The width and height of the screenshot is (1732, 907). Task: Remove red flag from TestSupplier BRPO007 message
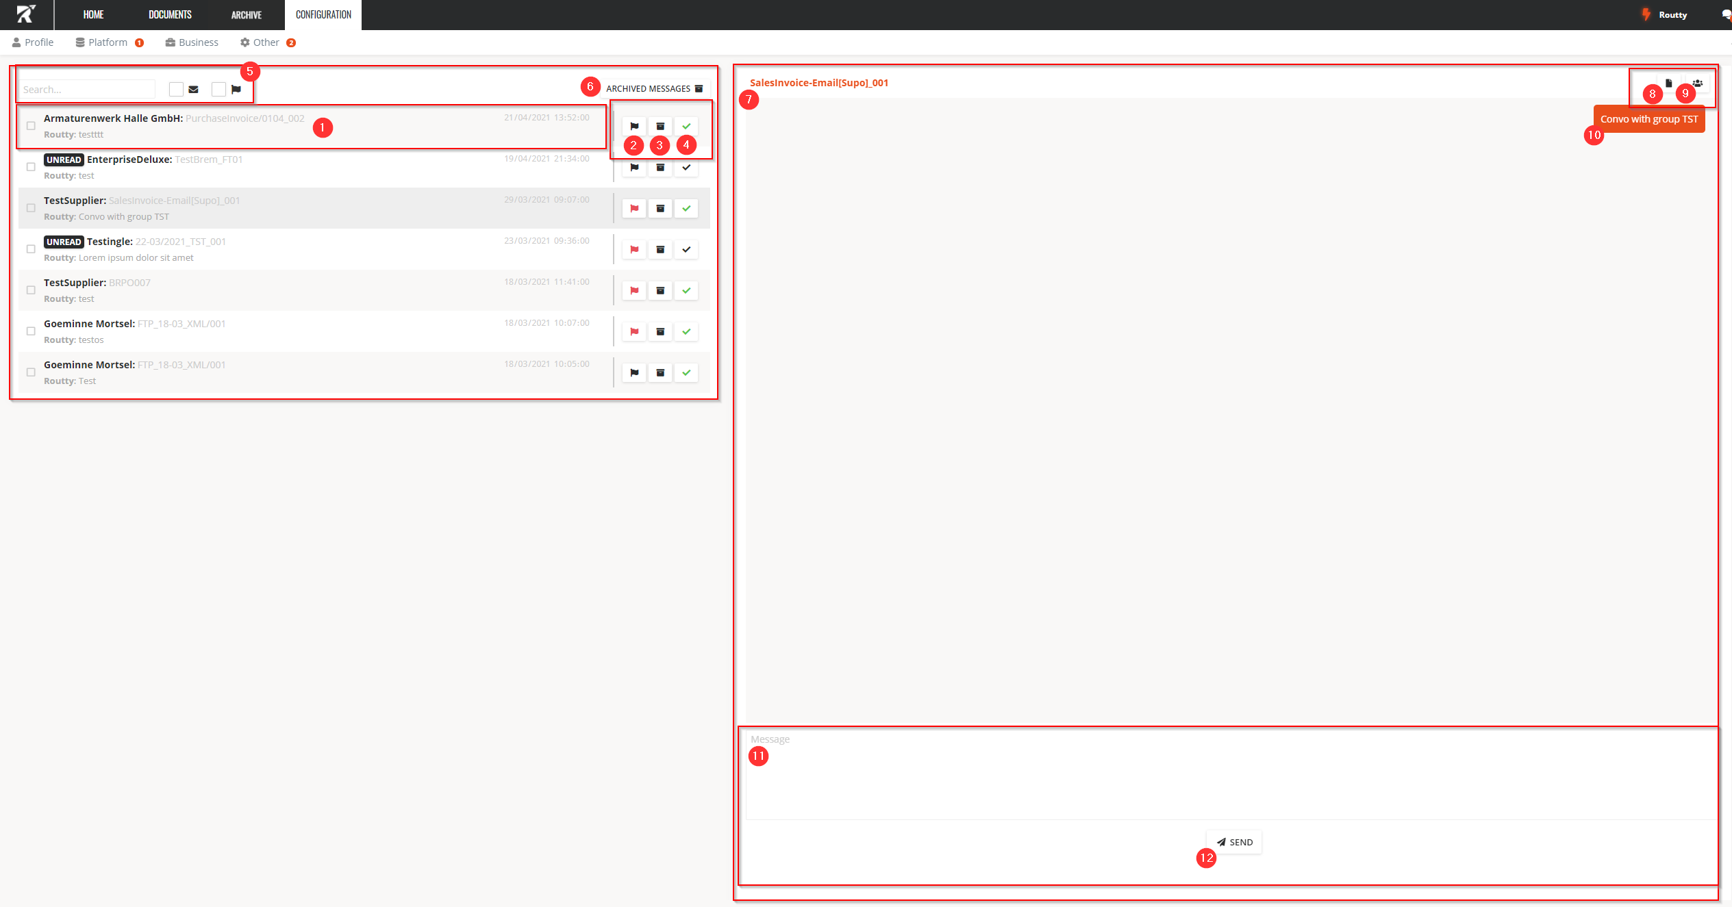634,290
